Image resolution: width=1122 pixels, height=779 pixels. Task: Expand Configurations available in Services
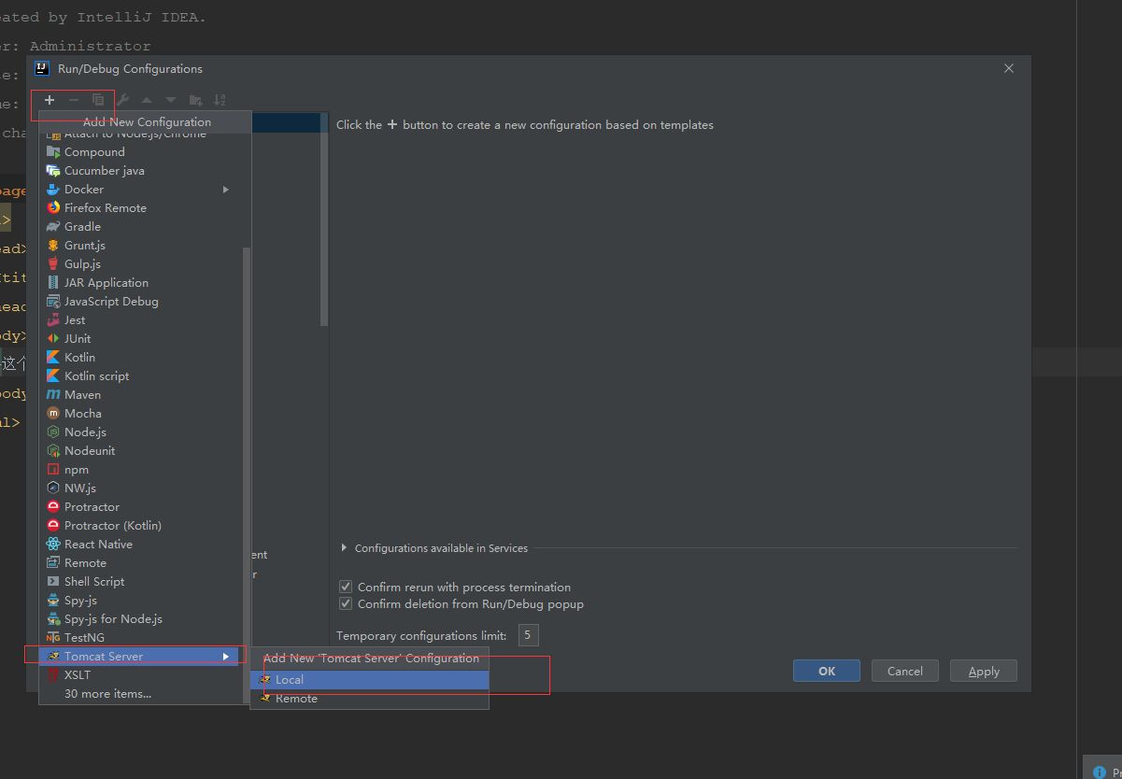(x=344, y=548)
